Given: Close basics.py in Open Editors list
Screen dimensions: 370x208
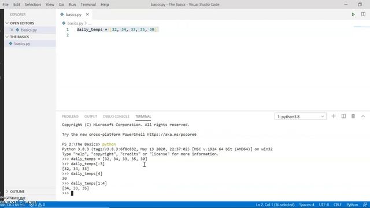Looking at the screenshot, I should click(x=12, y=30).
